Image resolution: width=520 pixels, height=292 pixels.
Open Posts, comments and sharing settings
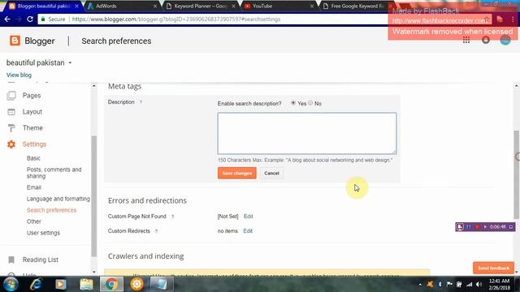click(x=54, y=173)
